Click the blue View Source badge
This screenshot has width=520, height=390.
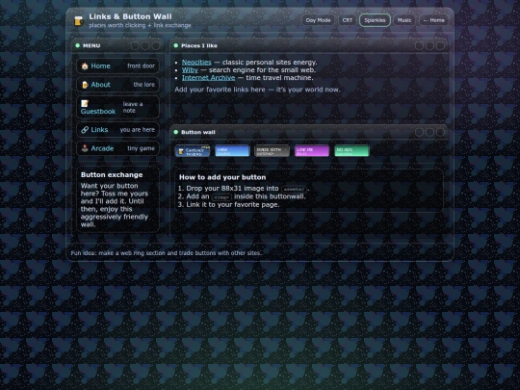click(232, 151)
